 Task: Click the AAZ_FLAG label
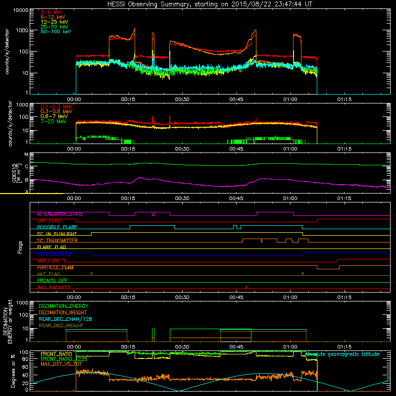[x=49, y=274]
